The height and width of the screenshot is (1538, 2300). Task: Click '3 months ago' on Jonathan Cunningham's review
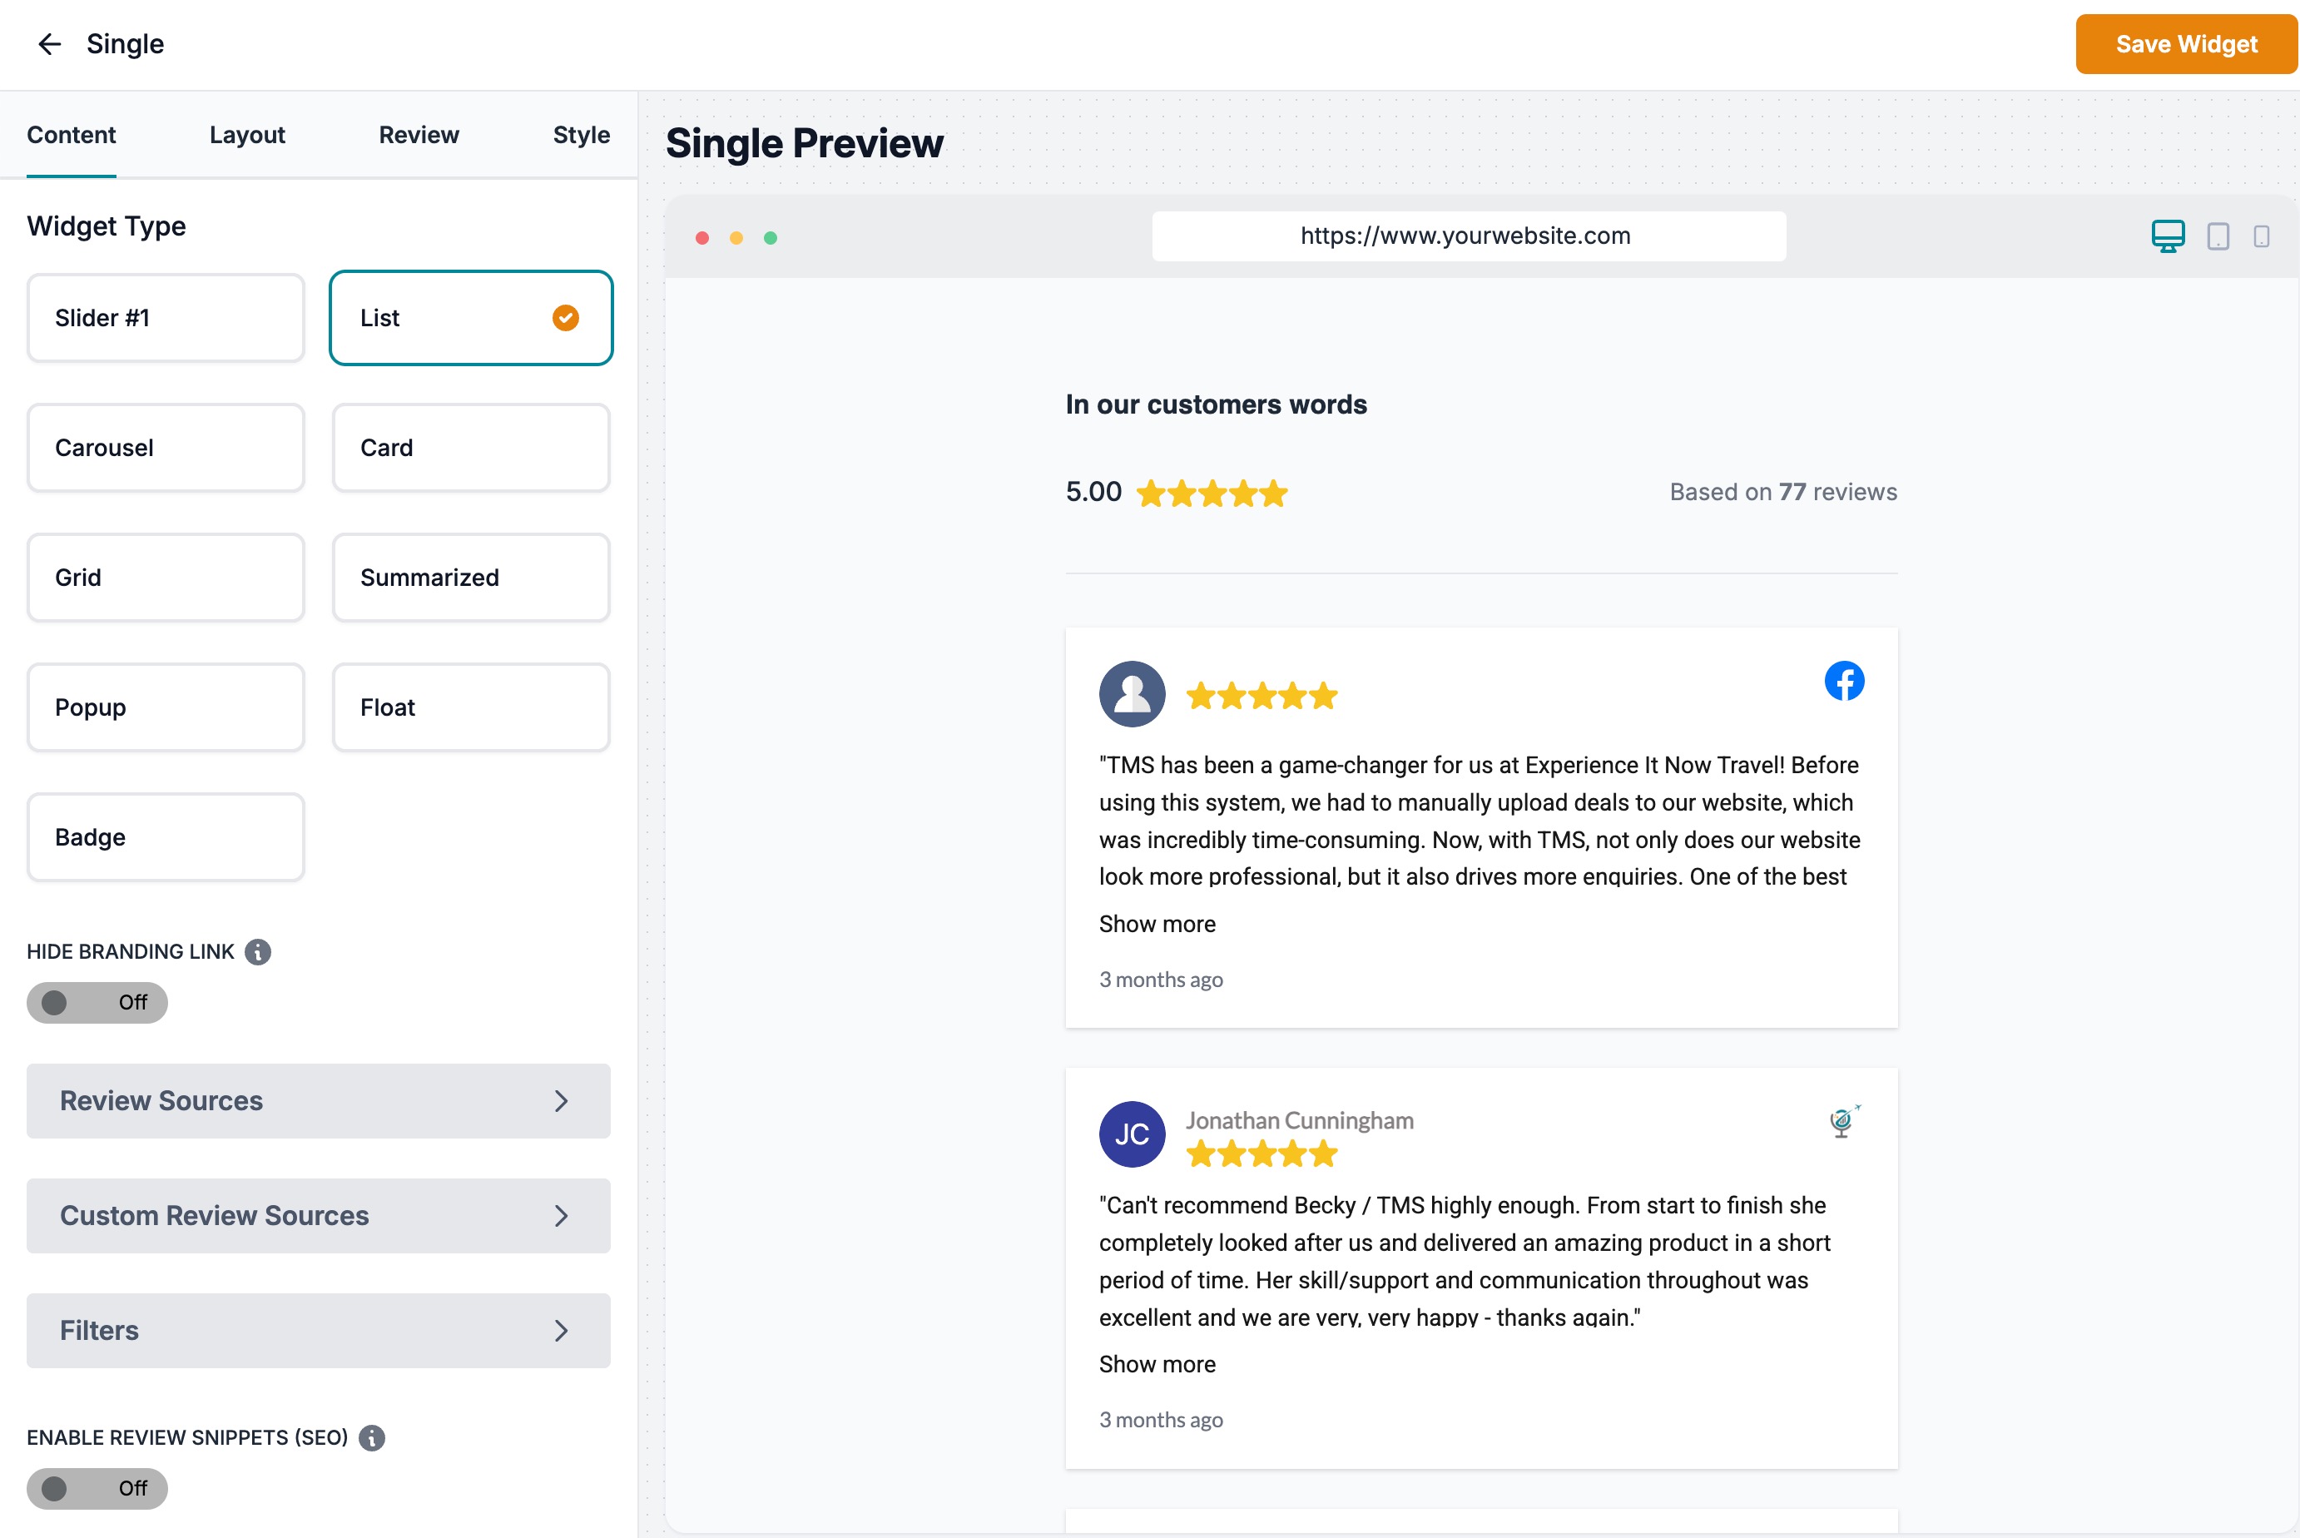[x=1162, y=1419]
